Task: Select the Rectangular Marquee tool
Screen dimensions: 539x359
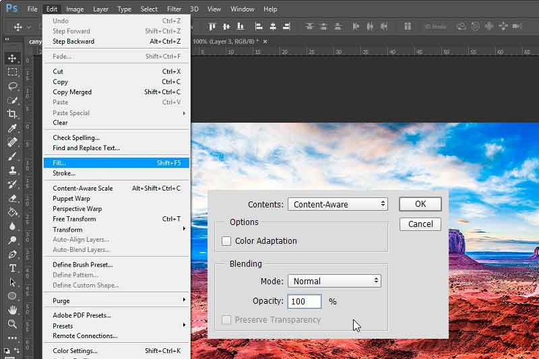Action: (x=13, y=72)
